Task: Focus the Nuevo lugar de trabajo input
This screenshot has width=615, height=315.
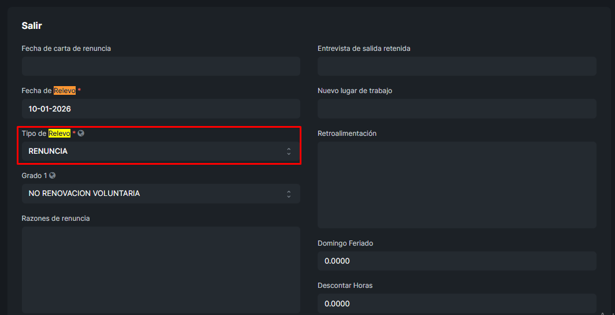Action: tap(457, 109)
